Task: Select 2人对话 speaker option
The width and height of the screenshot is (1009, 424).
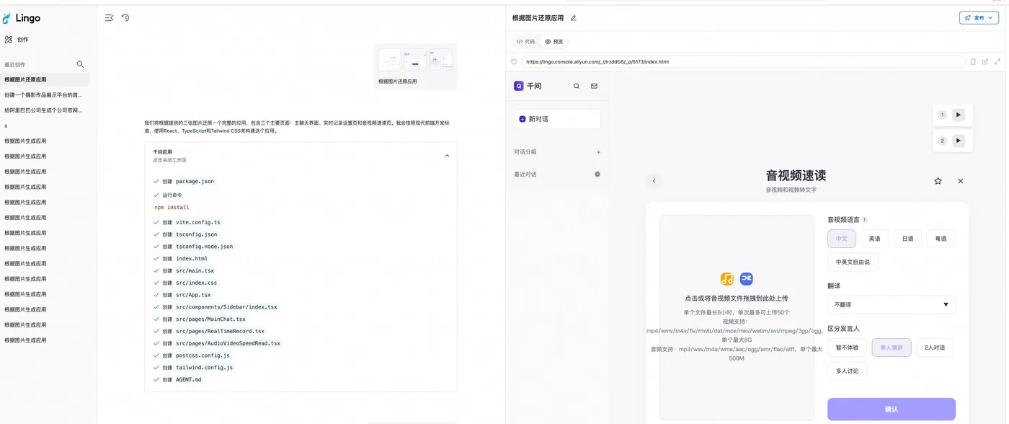Action: [x=935, y=348]
